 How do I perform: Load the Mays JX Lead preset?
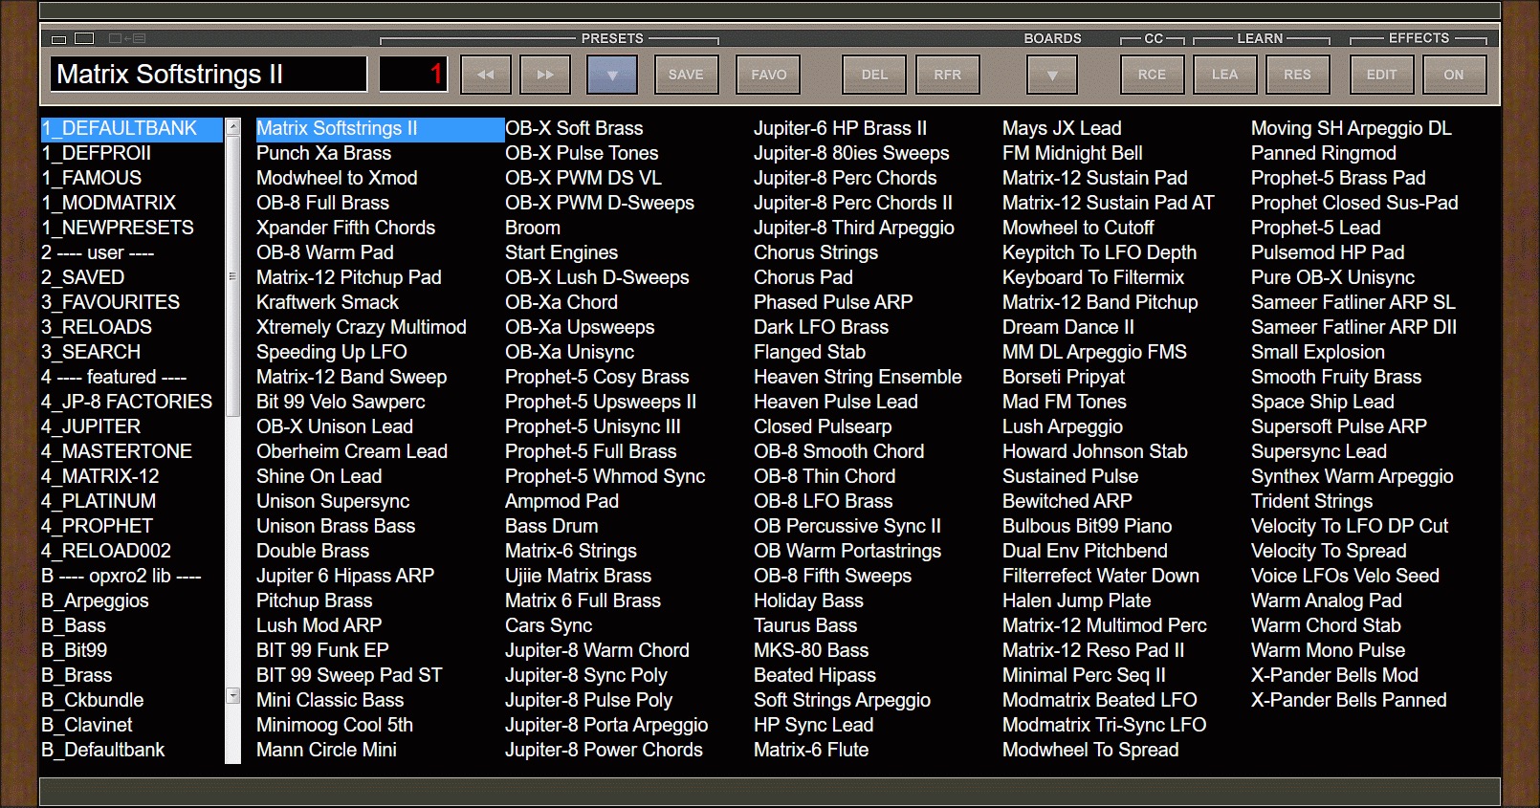pos(1062,128)
